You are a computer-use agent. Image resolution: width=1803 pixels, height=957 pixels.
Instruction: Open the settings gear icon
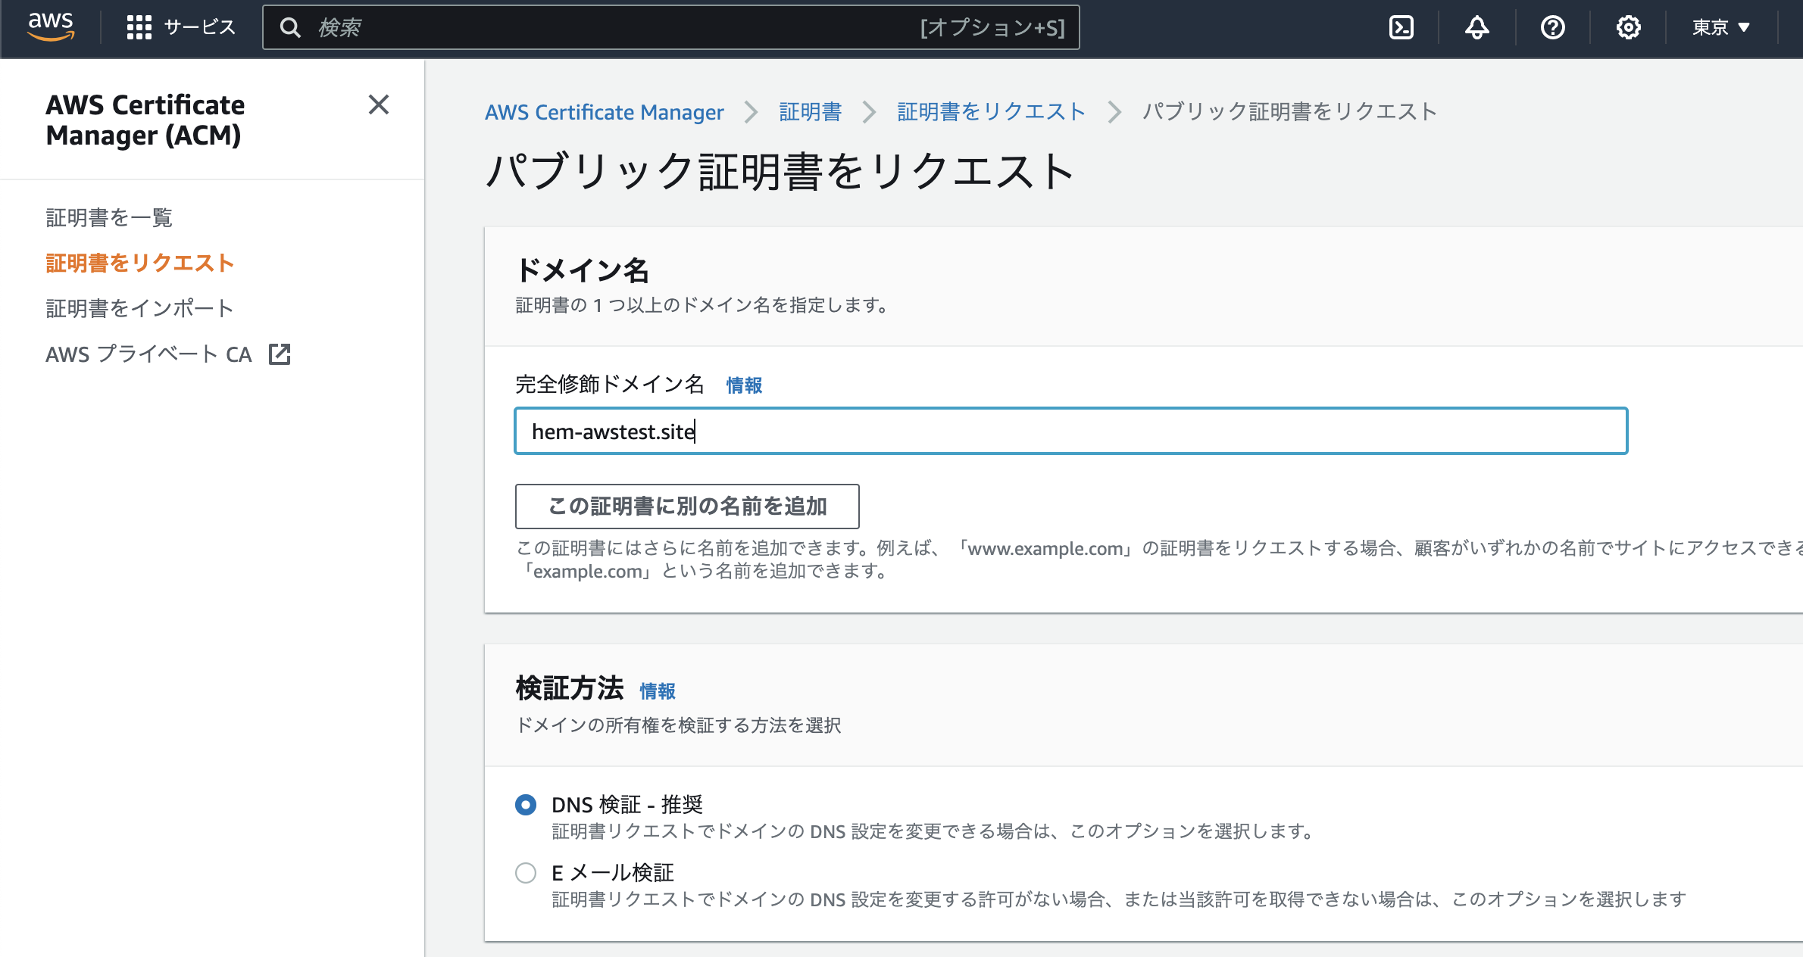click(x=1628, y=28)
